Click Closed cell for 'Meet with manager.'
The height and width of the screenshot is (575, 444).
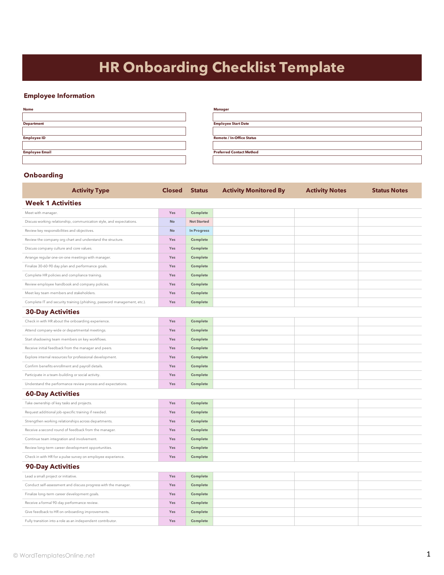[172, 213]
